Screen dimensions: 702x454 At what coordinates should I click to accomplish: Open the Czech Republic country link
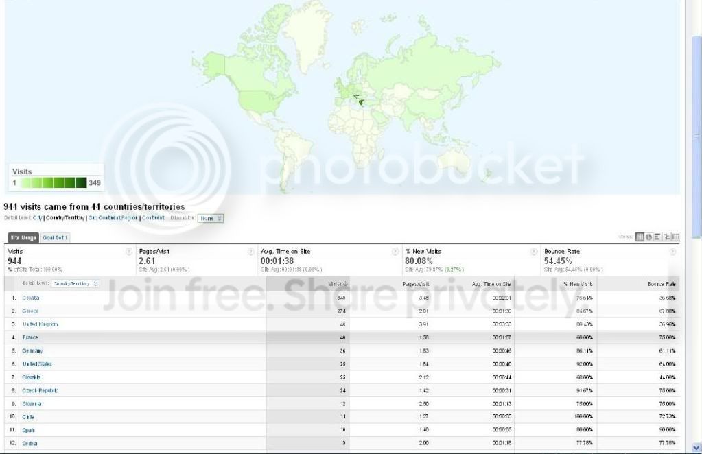[40, 390]
